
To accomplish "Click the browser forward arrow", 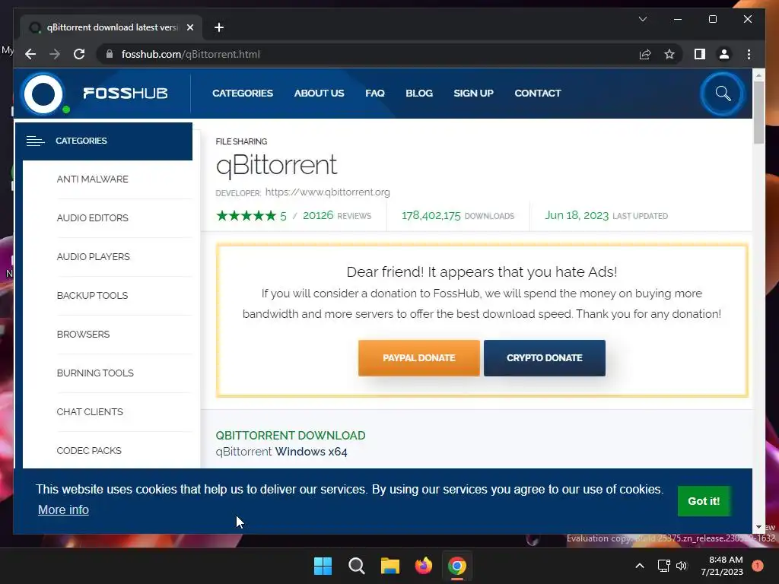I will point(55,54).
